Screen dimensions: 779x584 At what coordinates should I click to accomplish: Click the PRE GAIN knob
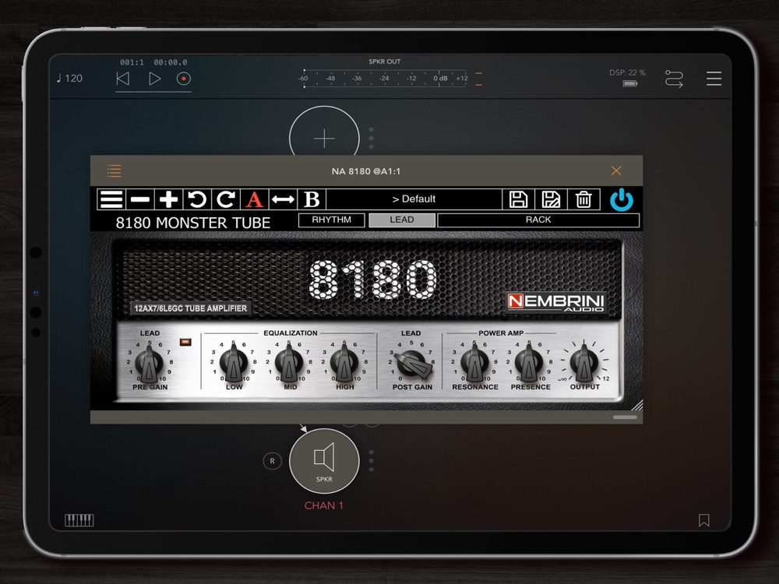pos(149,363)
